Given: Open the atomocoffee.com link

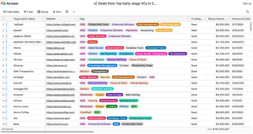Looking at the screenshot, I should click(60, 112).
